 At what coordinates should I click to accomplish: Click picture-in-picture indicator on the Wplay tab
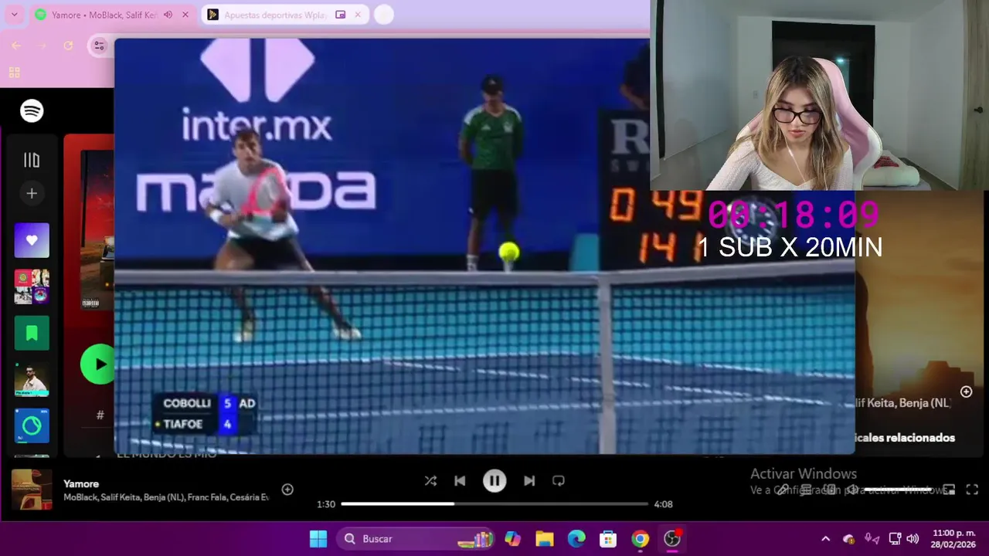[340, 15]
